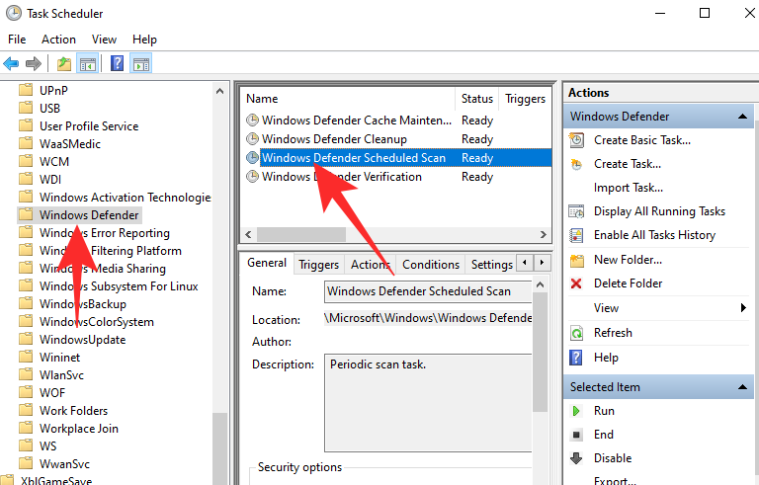The width and height of the screenshot is (759, 485).
Task: Click the clock icon beside Windows Defender Verification
Action: click(x=252, y=177)
